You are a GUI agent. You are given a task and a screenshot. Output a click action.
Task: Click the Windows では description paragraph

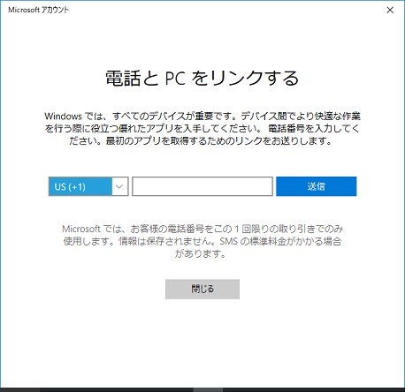point(202,129)
